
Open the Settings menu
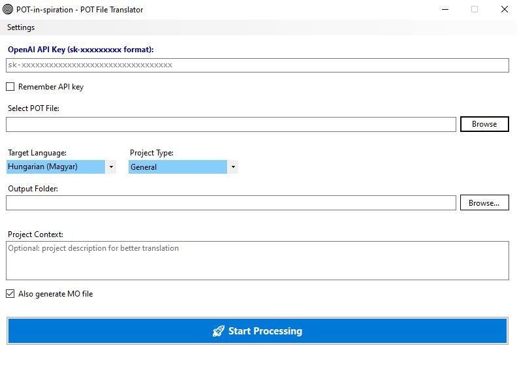coord(21,27)
